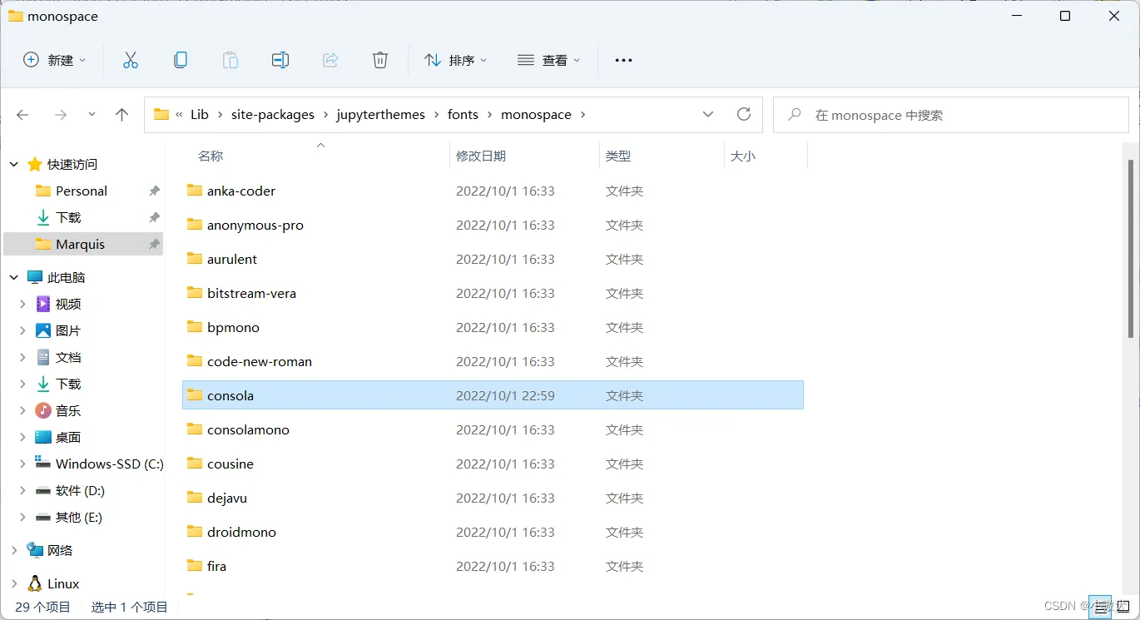Sort by Date modified (修改日期) header
The height and width of the screenshot is (620, 1140).
481,156
